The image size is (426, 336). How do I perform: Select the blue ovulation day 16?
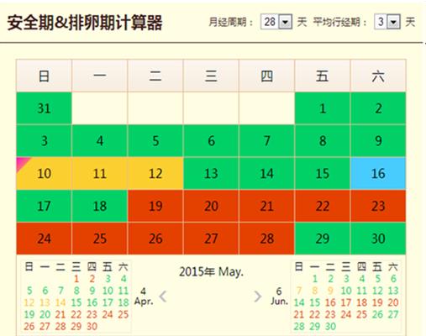coord(378,173)
